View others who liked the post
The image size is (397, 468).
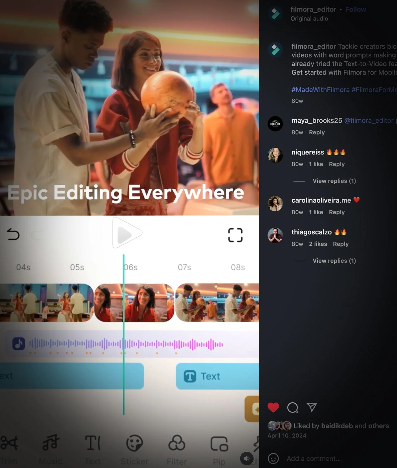coord(378,426)
